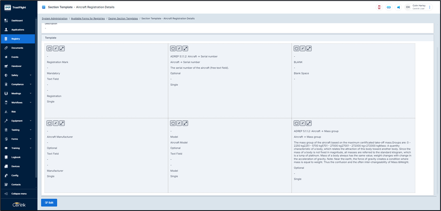Image resolution: width=441 pixels, height=211 pixels.
Task: Open the blue link icon in header
Action: click(x=389, y=7)
